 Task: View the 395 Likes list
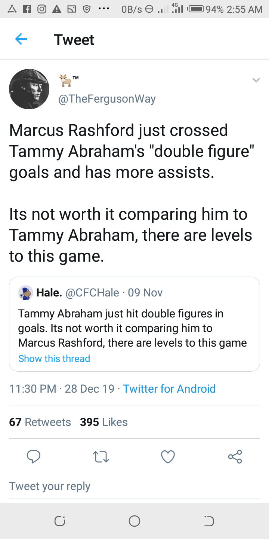click(x=104, y=422)
